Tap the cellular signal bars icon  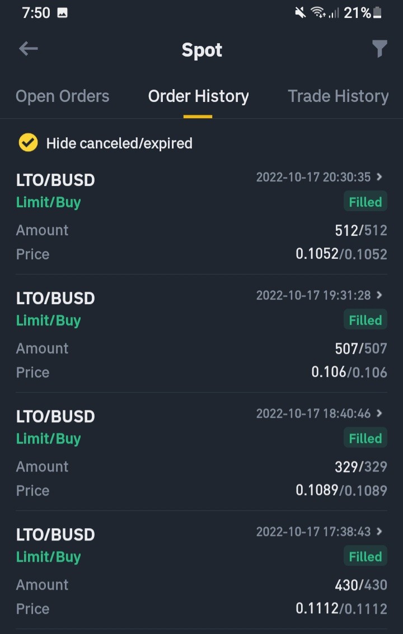tap(334, 13)
